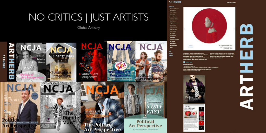Open the NCJA August 2016 red dress cover
The width and height of the screenshot is (266, 133).
pyautogui.click(x=92, y=62)
